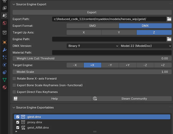Select SMD export format

92,26
